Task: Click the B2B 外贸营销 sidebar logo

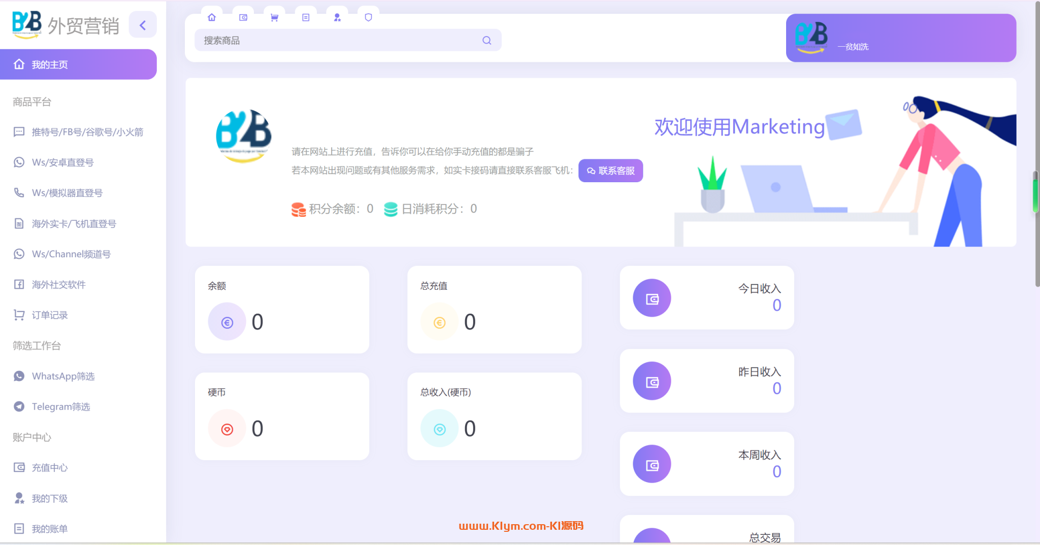Action: (66, 25)
